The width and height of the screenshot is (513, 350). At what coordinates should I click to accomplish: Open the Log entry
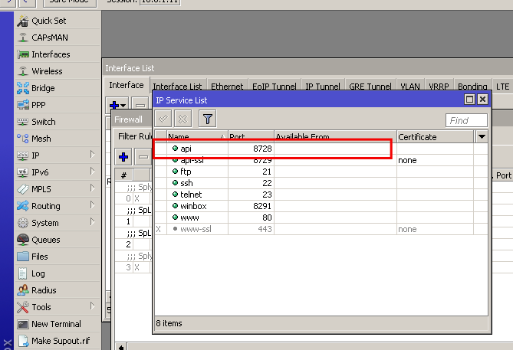[58, 273]
